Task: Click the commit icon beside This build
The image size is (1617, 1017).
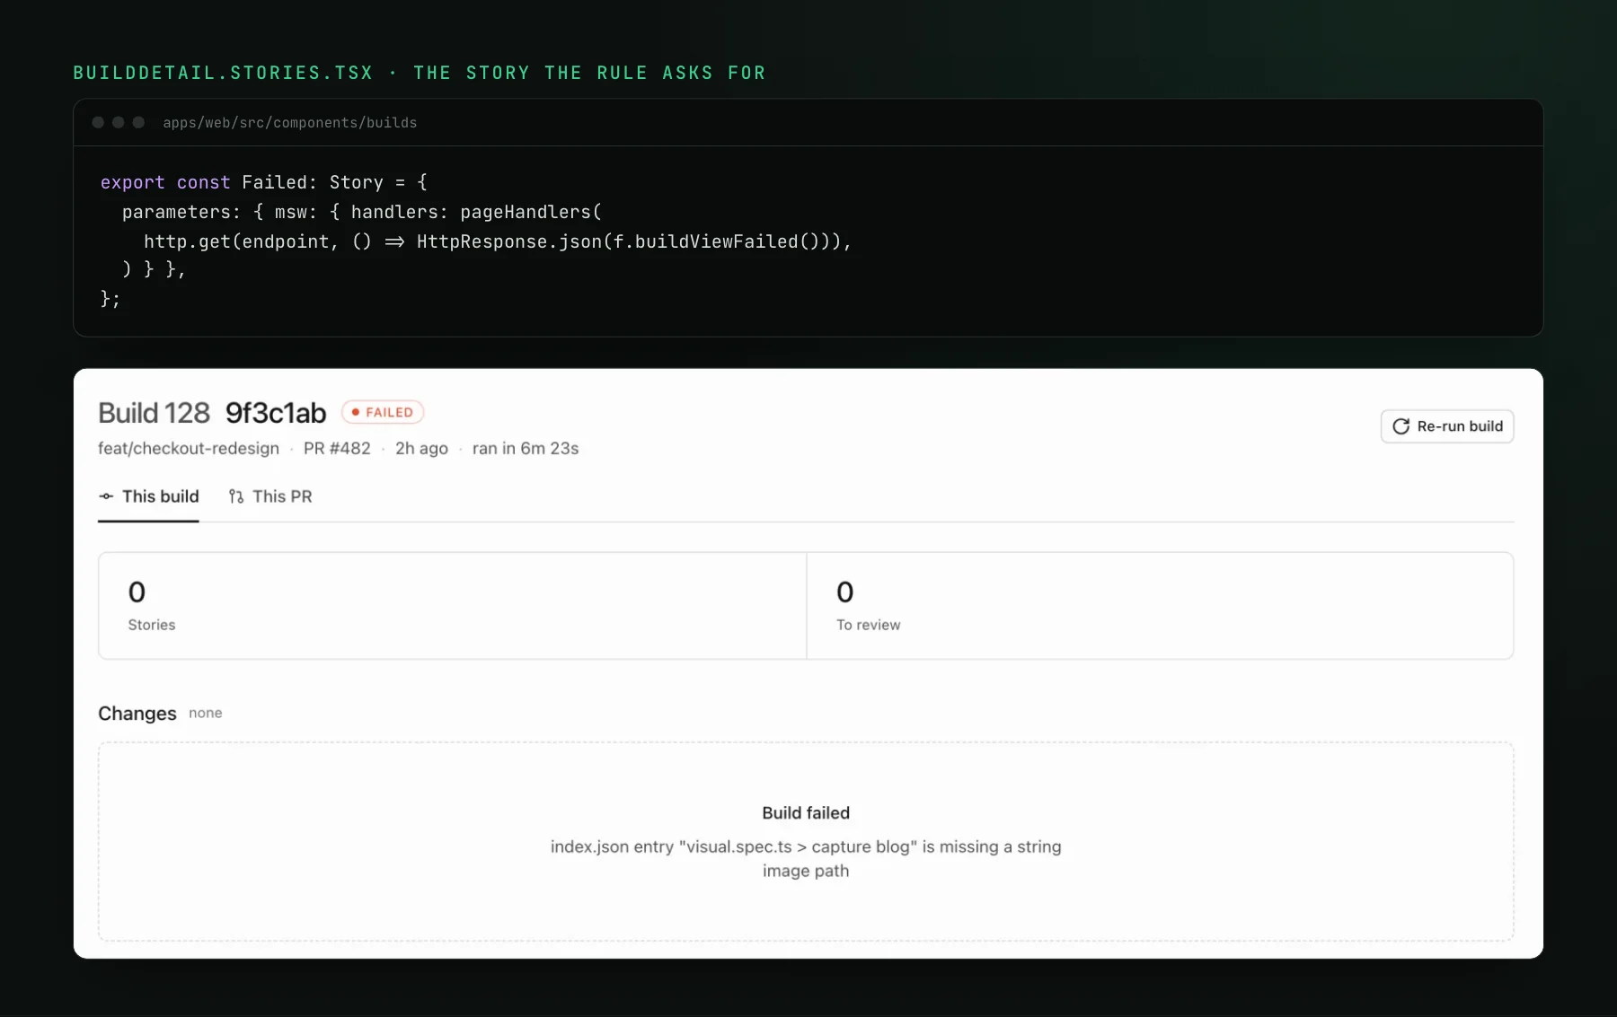Action: (106, 496)
